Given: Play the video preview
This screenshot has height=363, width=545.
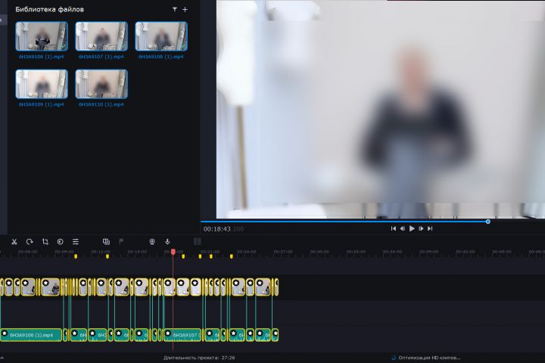Looking at the screenshot, I should (412, 228).
